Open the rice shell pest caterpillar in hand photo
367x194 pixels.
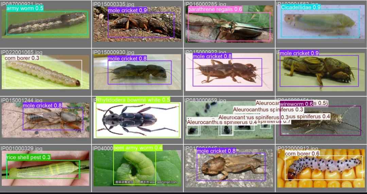pyautogui.click(x=46, y=168)
